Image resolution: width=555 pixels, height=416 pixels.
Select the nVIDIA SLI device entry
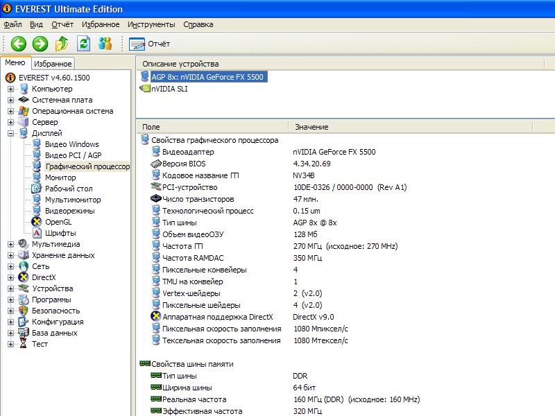point(169,89)
